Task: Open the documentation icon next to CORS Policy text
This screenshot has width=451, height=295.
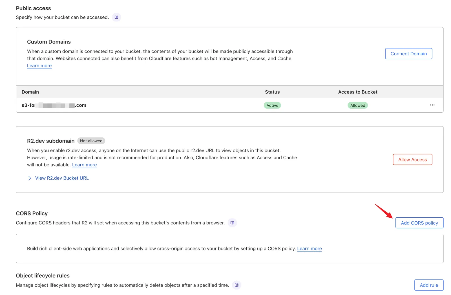Action: point(232,223)
